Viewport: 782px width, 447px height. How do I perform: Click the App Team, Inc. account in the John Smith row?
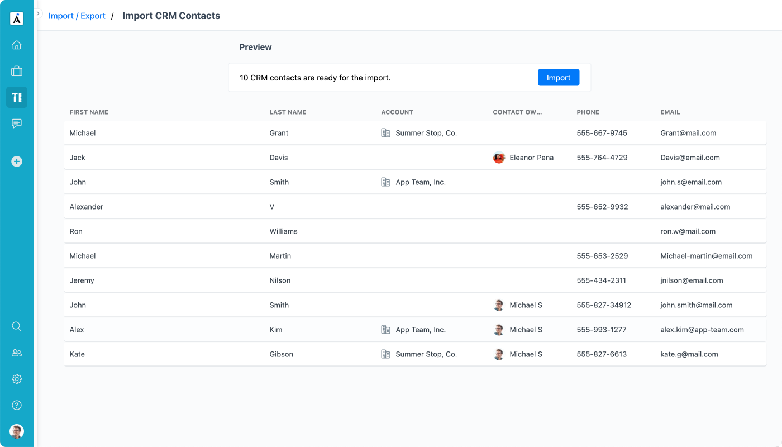421,182
